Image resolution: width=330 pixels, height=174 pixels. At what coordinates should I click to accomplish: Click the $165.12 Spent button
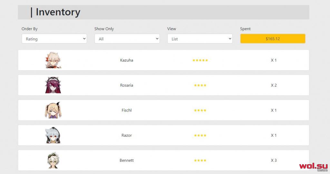pos(273,39)
